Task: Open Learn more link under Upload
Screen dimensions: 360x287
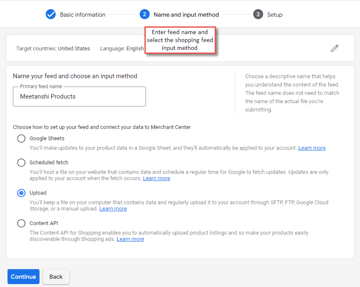Action: [x=113, y=209]
